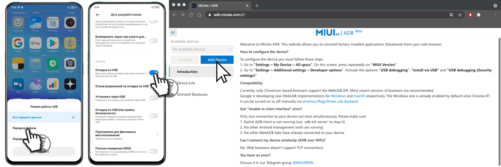Toggle Полные измерения GNSS switch
Image resolution: width=501 pixels, height=167 pixels.
coord(154,151)
